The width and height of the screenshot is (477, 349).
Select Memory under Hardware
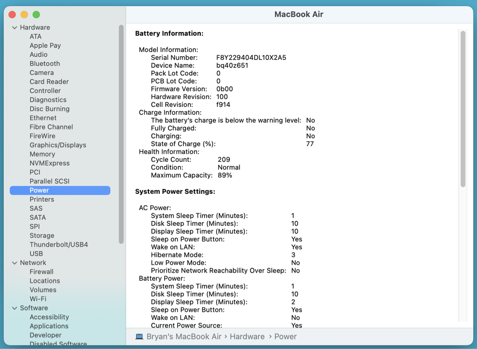click(42, 154)
